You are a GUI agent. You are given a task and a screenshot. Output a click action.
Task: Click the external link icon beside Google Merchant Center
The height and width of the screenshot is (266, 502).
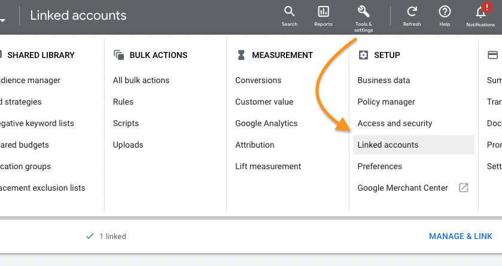(463, 188)
